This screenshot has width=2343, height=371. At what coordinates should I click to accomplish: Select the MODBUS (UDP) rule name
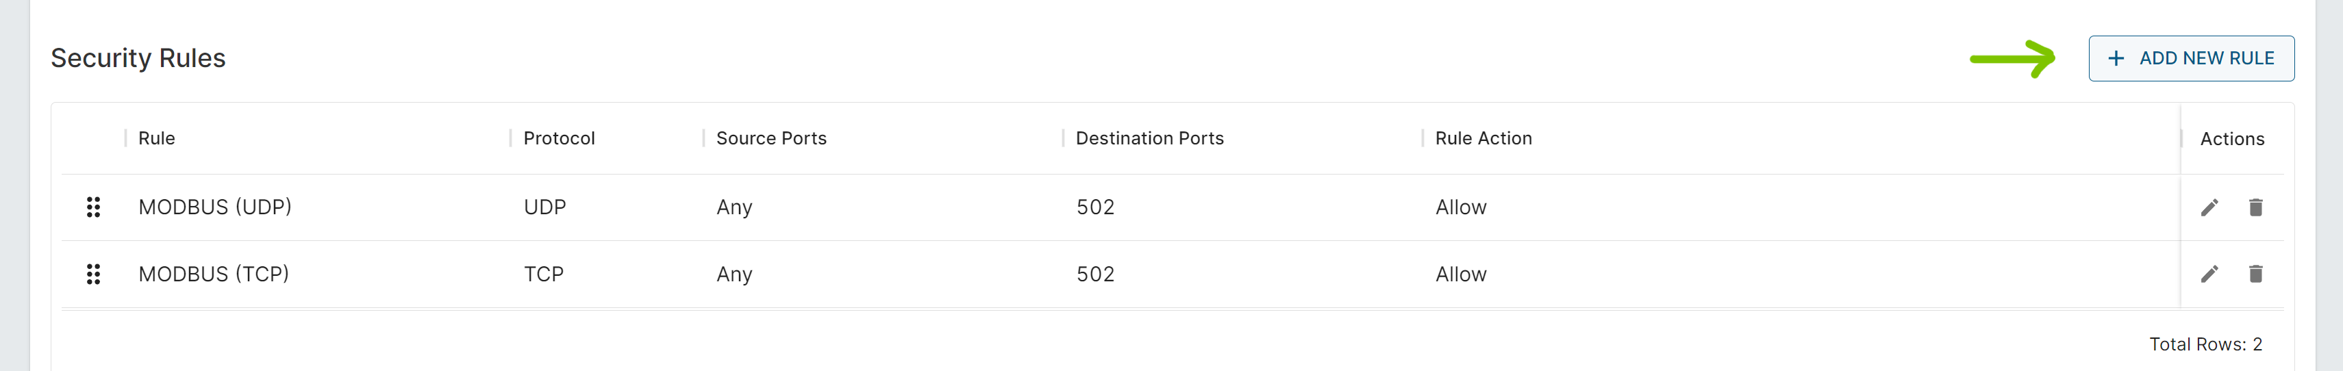[x=214, y=207]
